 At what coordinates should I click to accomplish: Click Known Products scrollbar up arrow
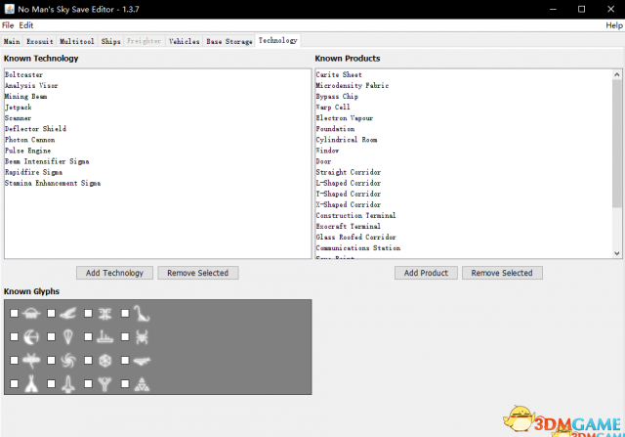617,74
